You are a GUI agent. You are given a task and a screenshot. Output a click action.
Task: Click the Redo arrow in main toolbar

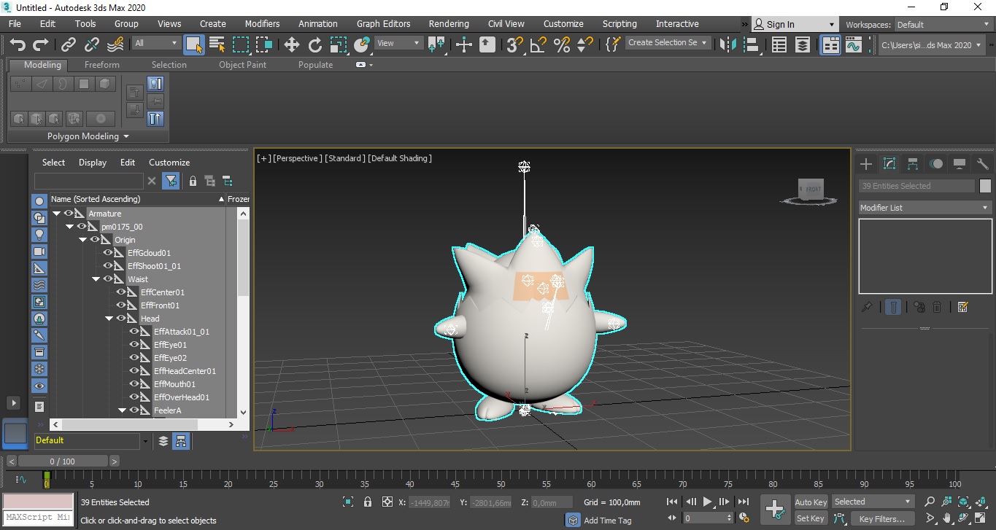click(39, 44)
